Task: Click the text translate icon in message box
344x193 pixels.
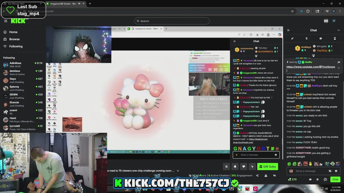Action: [x=330, y=171]
